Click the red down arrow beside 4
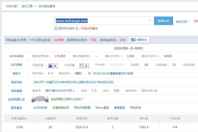198x132 pixels. pyautogui.click(x=176, y=127)
